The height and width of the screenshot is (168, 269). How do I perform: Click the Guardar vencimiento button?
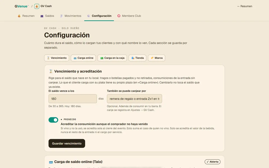pos(67,143)
